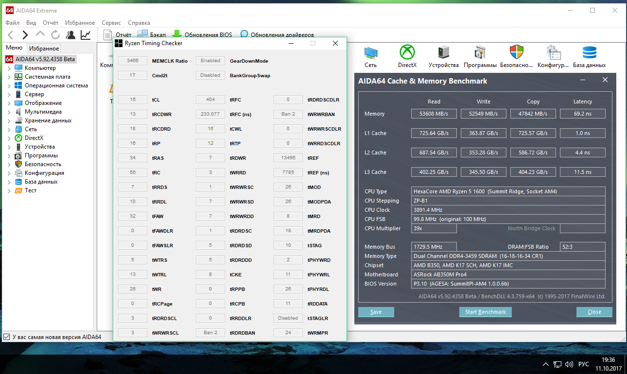Viewport: 627px width, 374px height.
Task: Expand the Компьютер tree node
Action: click(9, 68)
